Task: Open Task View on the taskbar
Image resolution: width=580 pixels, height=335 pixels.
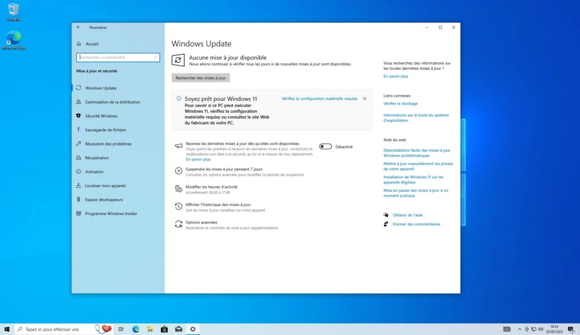Action: click(121, 329)
